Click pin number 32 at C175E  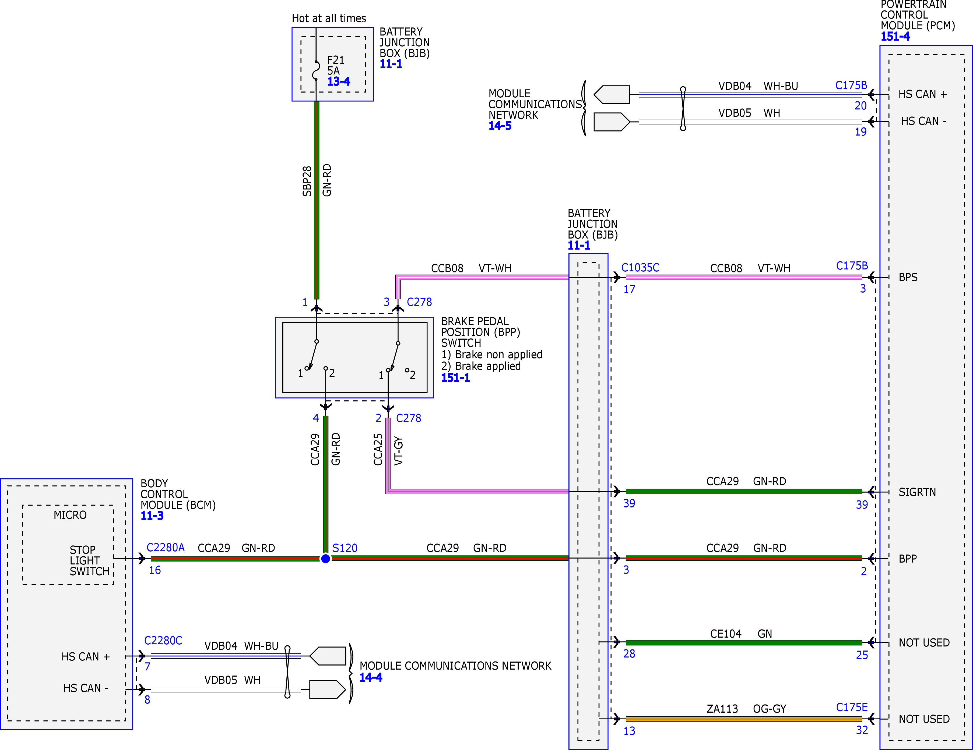point(862,730)
